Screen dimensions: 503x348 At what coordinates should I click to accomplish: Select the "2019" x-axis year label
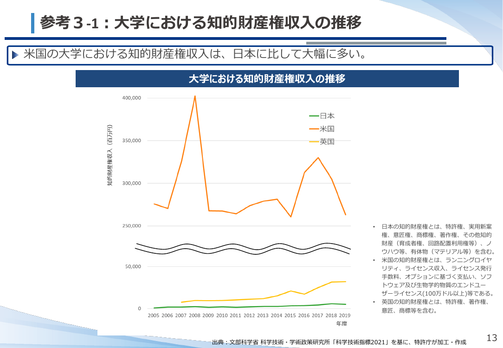(344, 316)
